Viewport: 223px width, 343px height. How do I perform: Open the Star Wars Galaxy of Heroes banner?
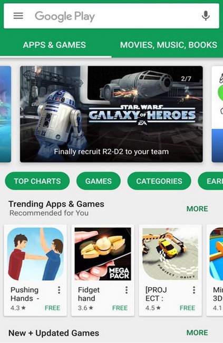(x=111, y=114)
